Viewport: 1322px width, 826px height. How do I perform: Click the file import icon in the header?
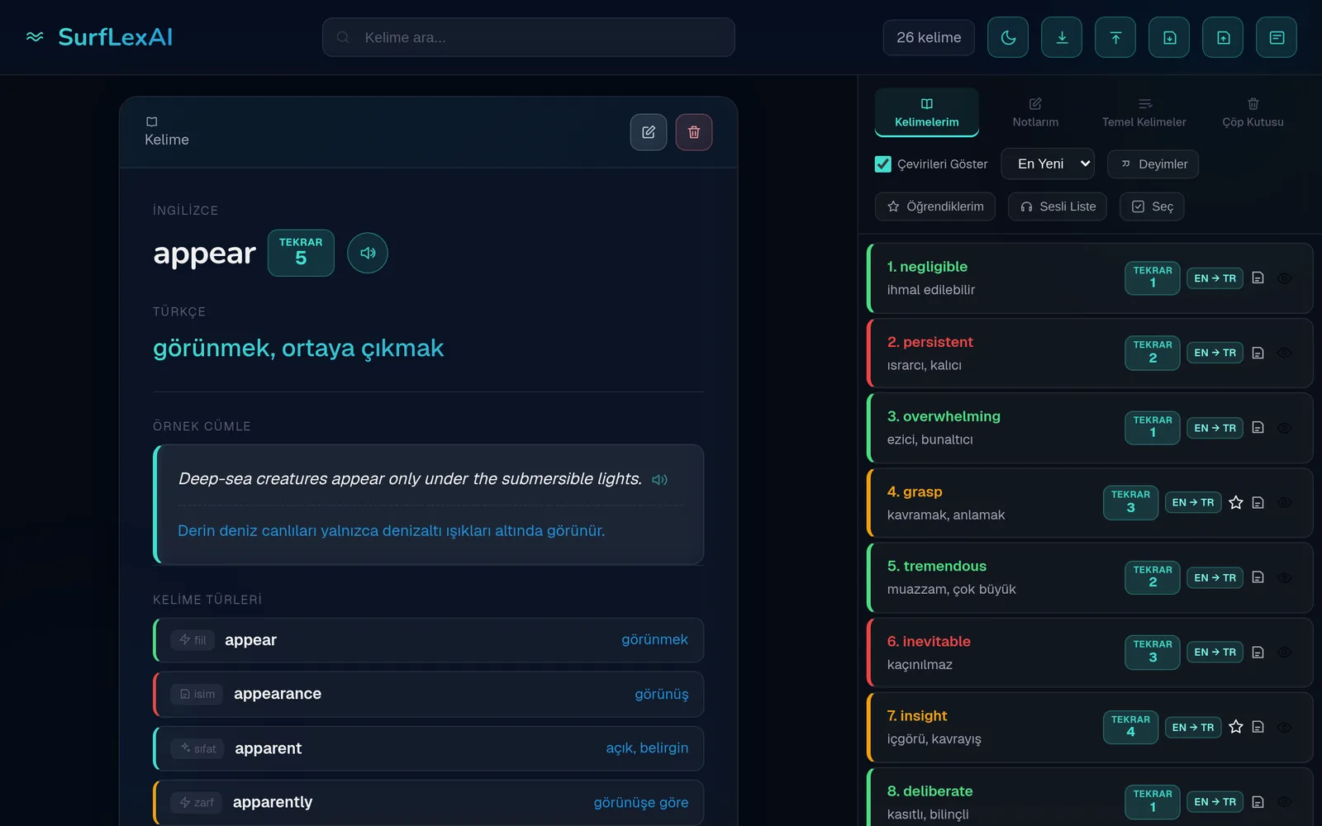click(1169, 37)
